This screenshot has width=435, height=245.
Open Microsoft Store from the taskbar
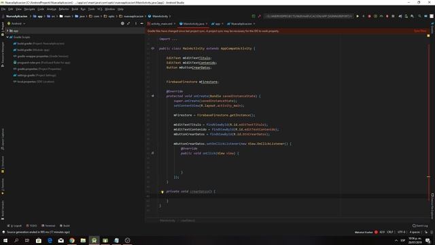tap(39, 240)
